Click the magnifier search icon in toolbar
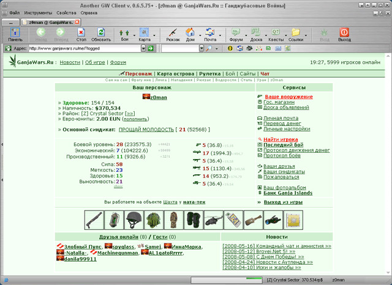Viewport: 392px width, 285px height. coord(209,48)
